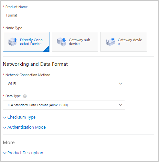Focus the Product Name input field

tap(64, 15)
